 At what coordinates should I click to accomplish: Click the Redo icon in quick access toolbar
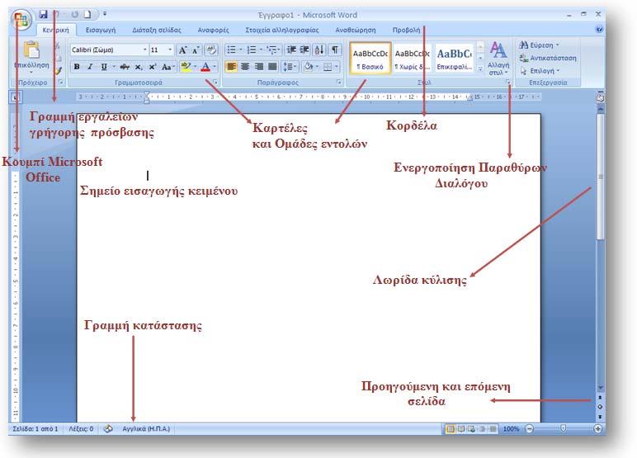point(75,15)
